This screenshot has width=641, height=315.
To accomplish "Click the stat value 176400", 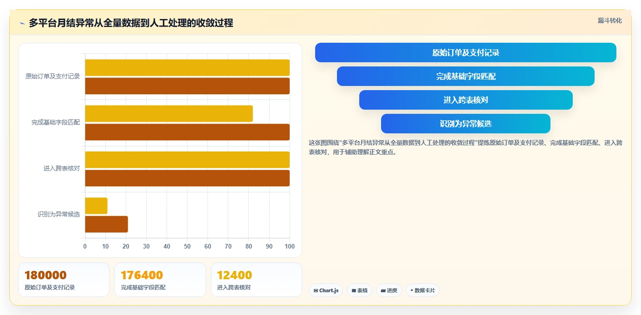I will [142, 275].
